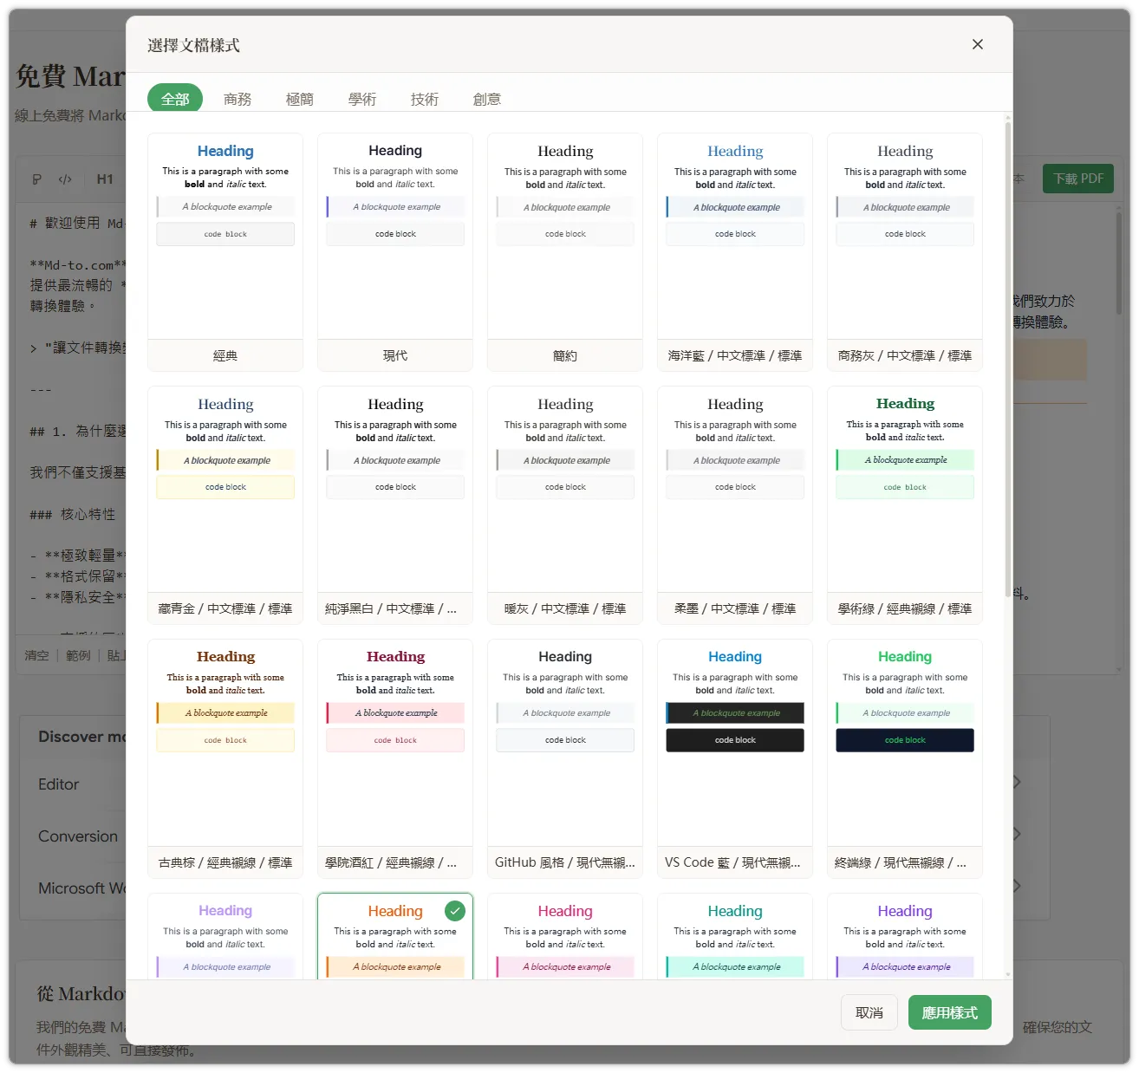Click the style list vertical scrollbar
Image resolution: width=1139 pixels, height=1073 pixels.
pos(1008,347)
